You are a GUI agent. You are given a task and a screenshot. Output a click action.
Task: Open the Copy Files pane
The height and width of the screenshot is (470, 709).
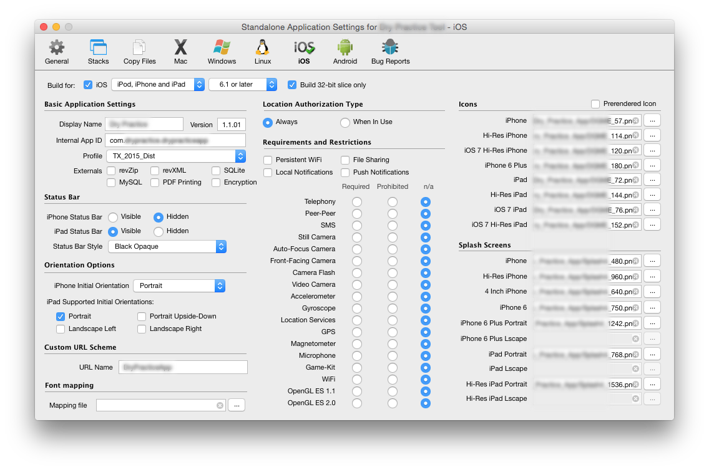point(139,52)
